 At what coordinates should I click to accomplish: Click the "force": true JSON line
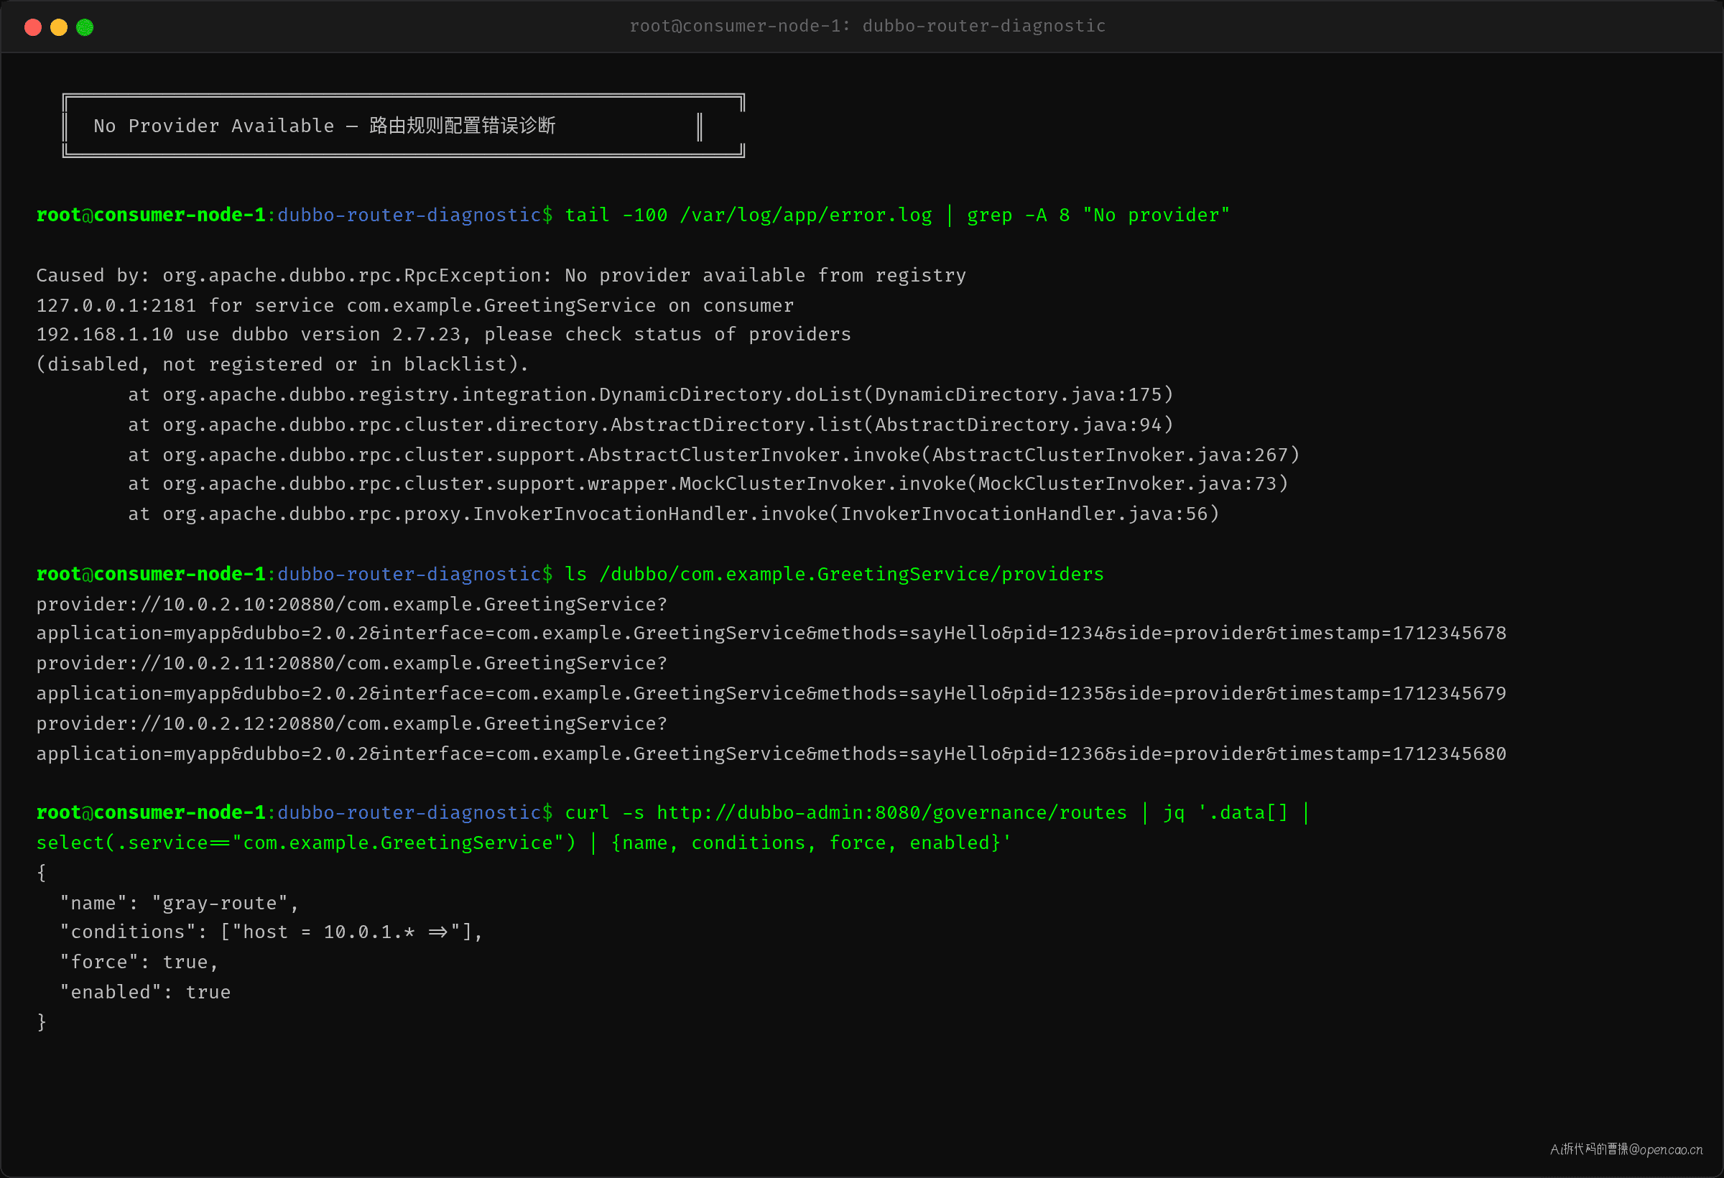[139, 962]
